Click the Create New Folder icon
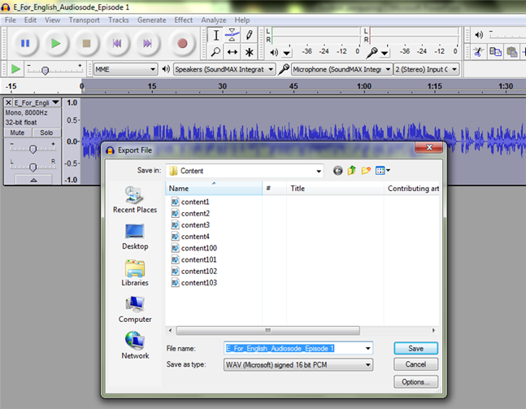 [x=367, y=171]
